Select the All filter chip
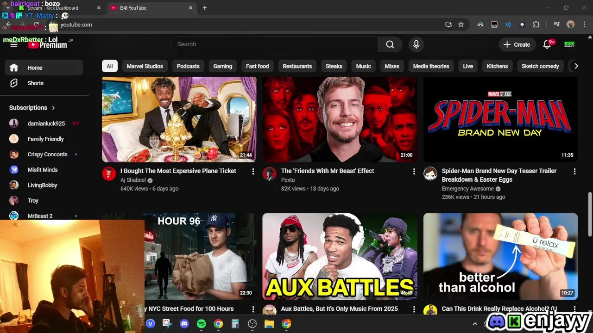Image resolution: width=593 pixels, height=333 pixels. [110, 66]
